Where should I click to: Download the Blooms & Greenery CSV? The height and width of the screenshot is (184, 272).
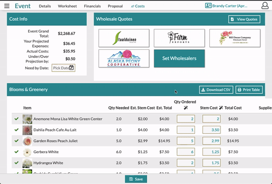click(x=216, y=90)
